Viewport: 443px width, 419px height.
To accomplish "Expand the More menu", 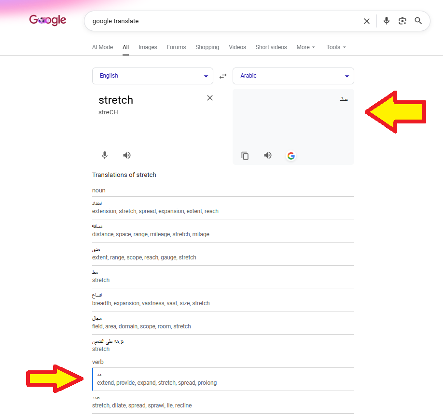I will (305, 47).
